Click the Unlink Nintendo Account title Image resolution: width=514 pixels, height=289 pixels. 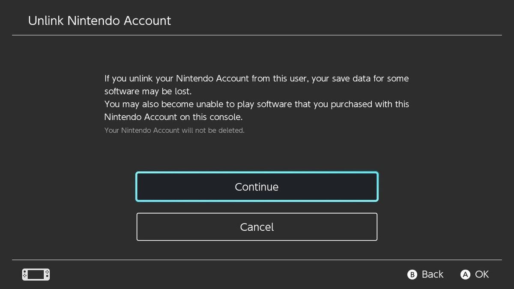tap(99, 20)
